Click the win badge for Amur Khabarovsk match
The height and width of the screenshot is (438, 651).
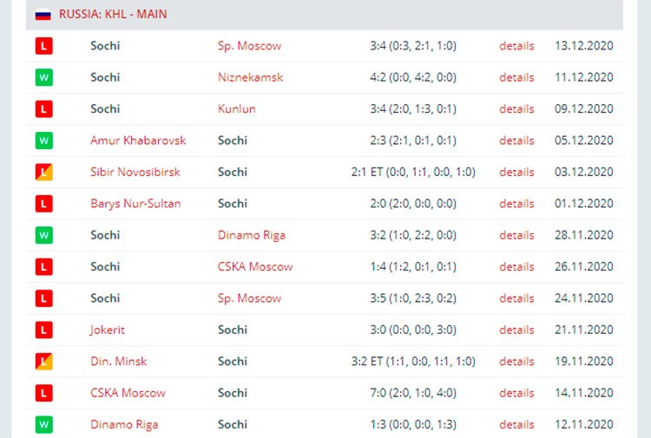[44, 141]
